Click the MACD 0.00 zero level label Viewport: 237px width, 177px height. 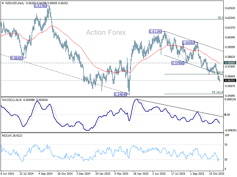227,115
